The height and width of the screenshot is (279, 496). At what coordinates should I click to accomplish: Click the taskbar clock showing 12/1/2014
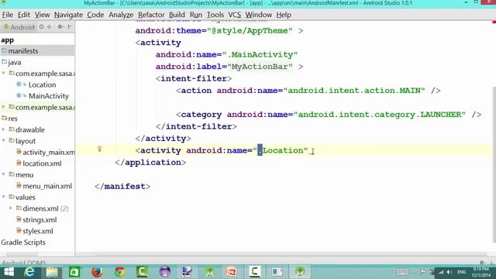(480, 272)
